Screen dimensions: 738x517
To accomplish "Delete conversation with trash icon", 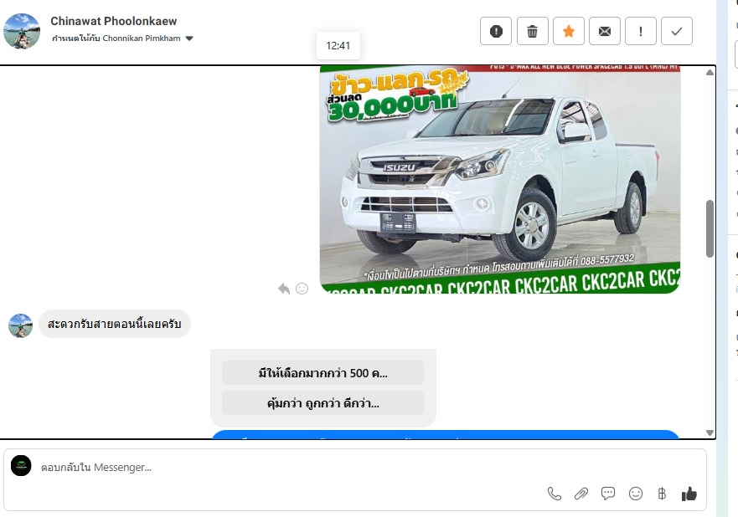I will (x=532, y=31).
